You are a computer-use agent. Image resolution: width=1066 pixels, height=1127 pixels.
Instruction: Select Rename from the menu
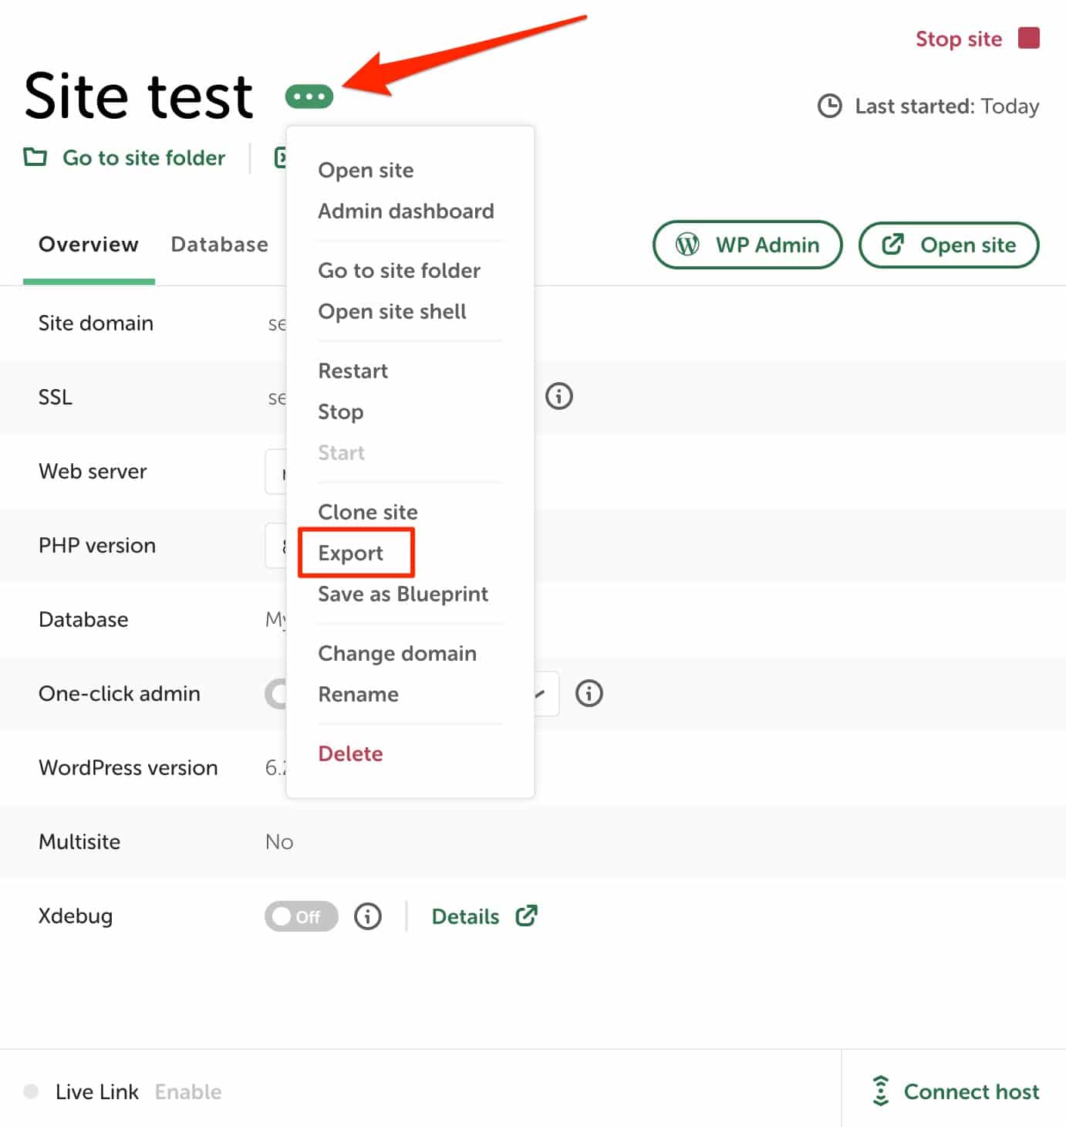coord(358,694)
